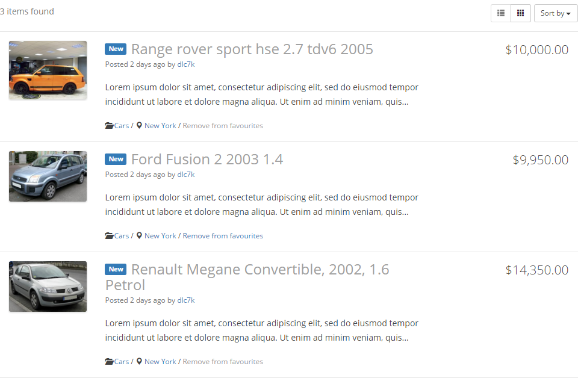Click the New badge on the Ford Fusion listing
Image resolution: width=578 pixels, height=378 pixels.
click(115, 159)
